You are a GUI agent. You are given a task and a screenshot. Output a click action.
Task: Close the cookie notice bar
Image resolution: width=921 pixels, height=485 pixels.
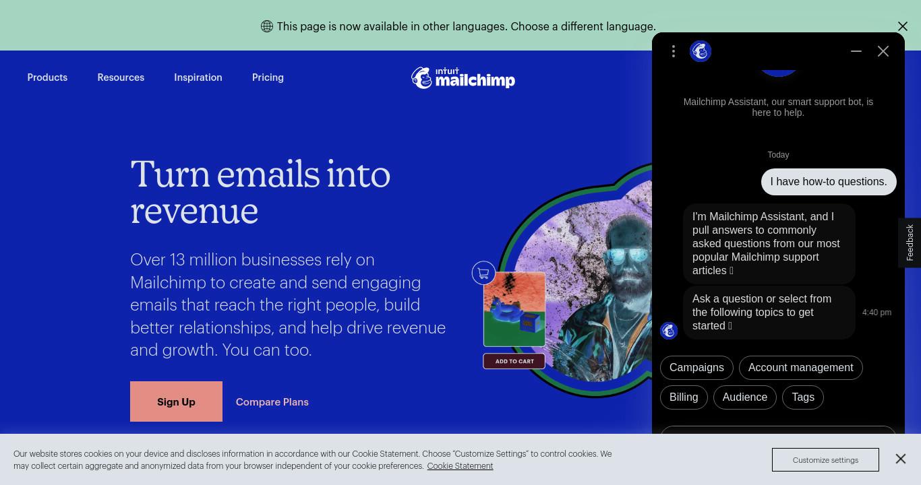point(901,459)
